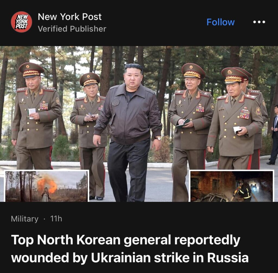Image resolution: width=278 pixels, height=273 pixels.
Task: Tap the 11h timestamp
Action: click(56, 218)
